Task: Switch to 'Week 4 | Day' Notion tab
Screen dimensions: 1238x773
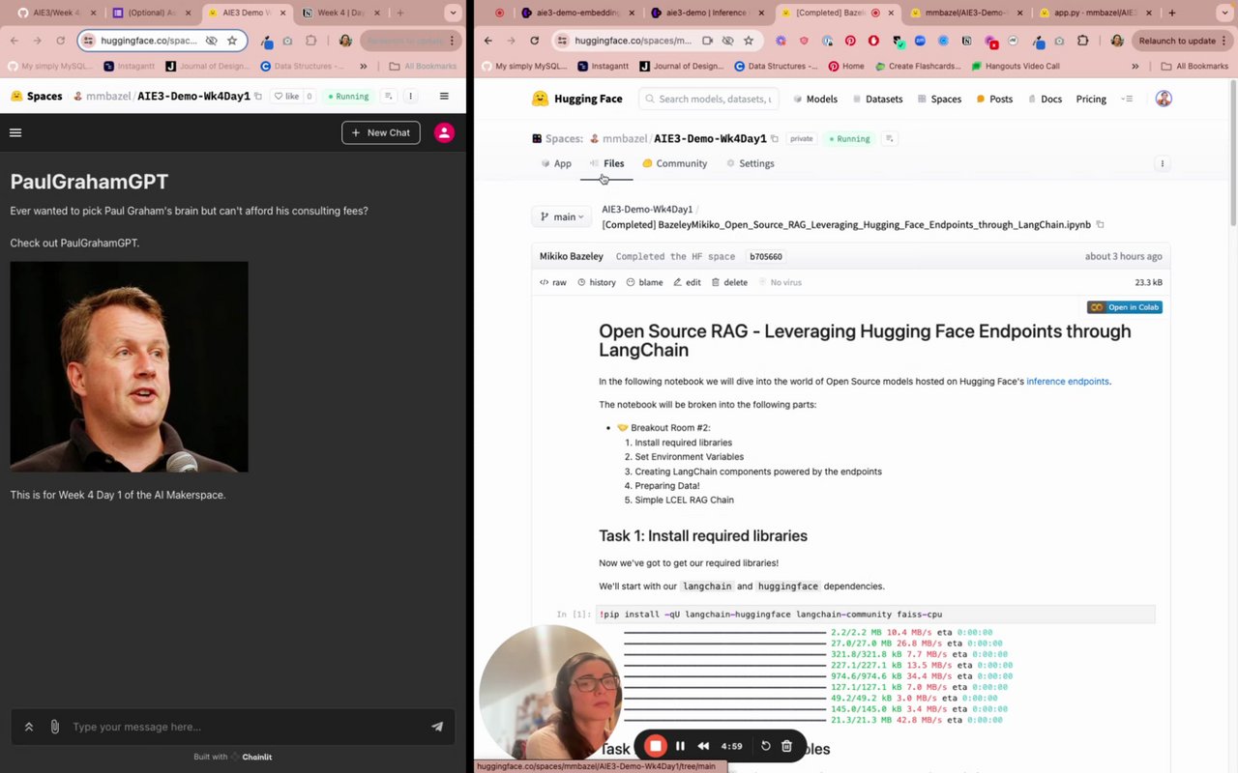Action: [340, 13]
